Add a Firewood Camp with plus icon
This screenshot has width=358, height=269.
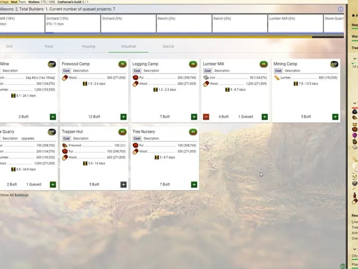point(123,117)
